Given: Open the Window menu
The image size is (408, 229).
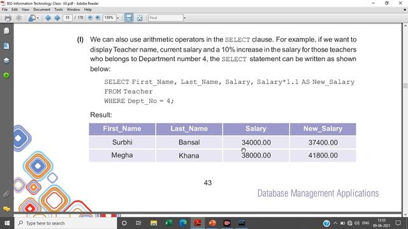Looking at the screenshot, I should [x=73, y=10].
